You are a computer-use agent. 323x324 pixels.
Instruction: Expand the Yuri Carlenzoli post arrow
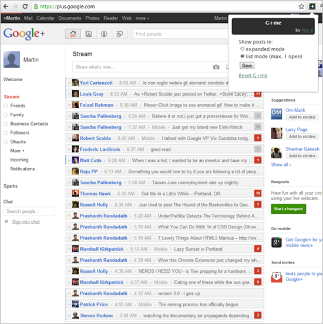point(69,83)
